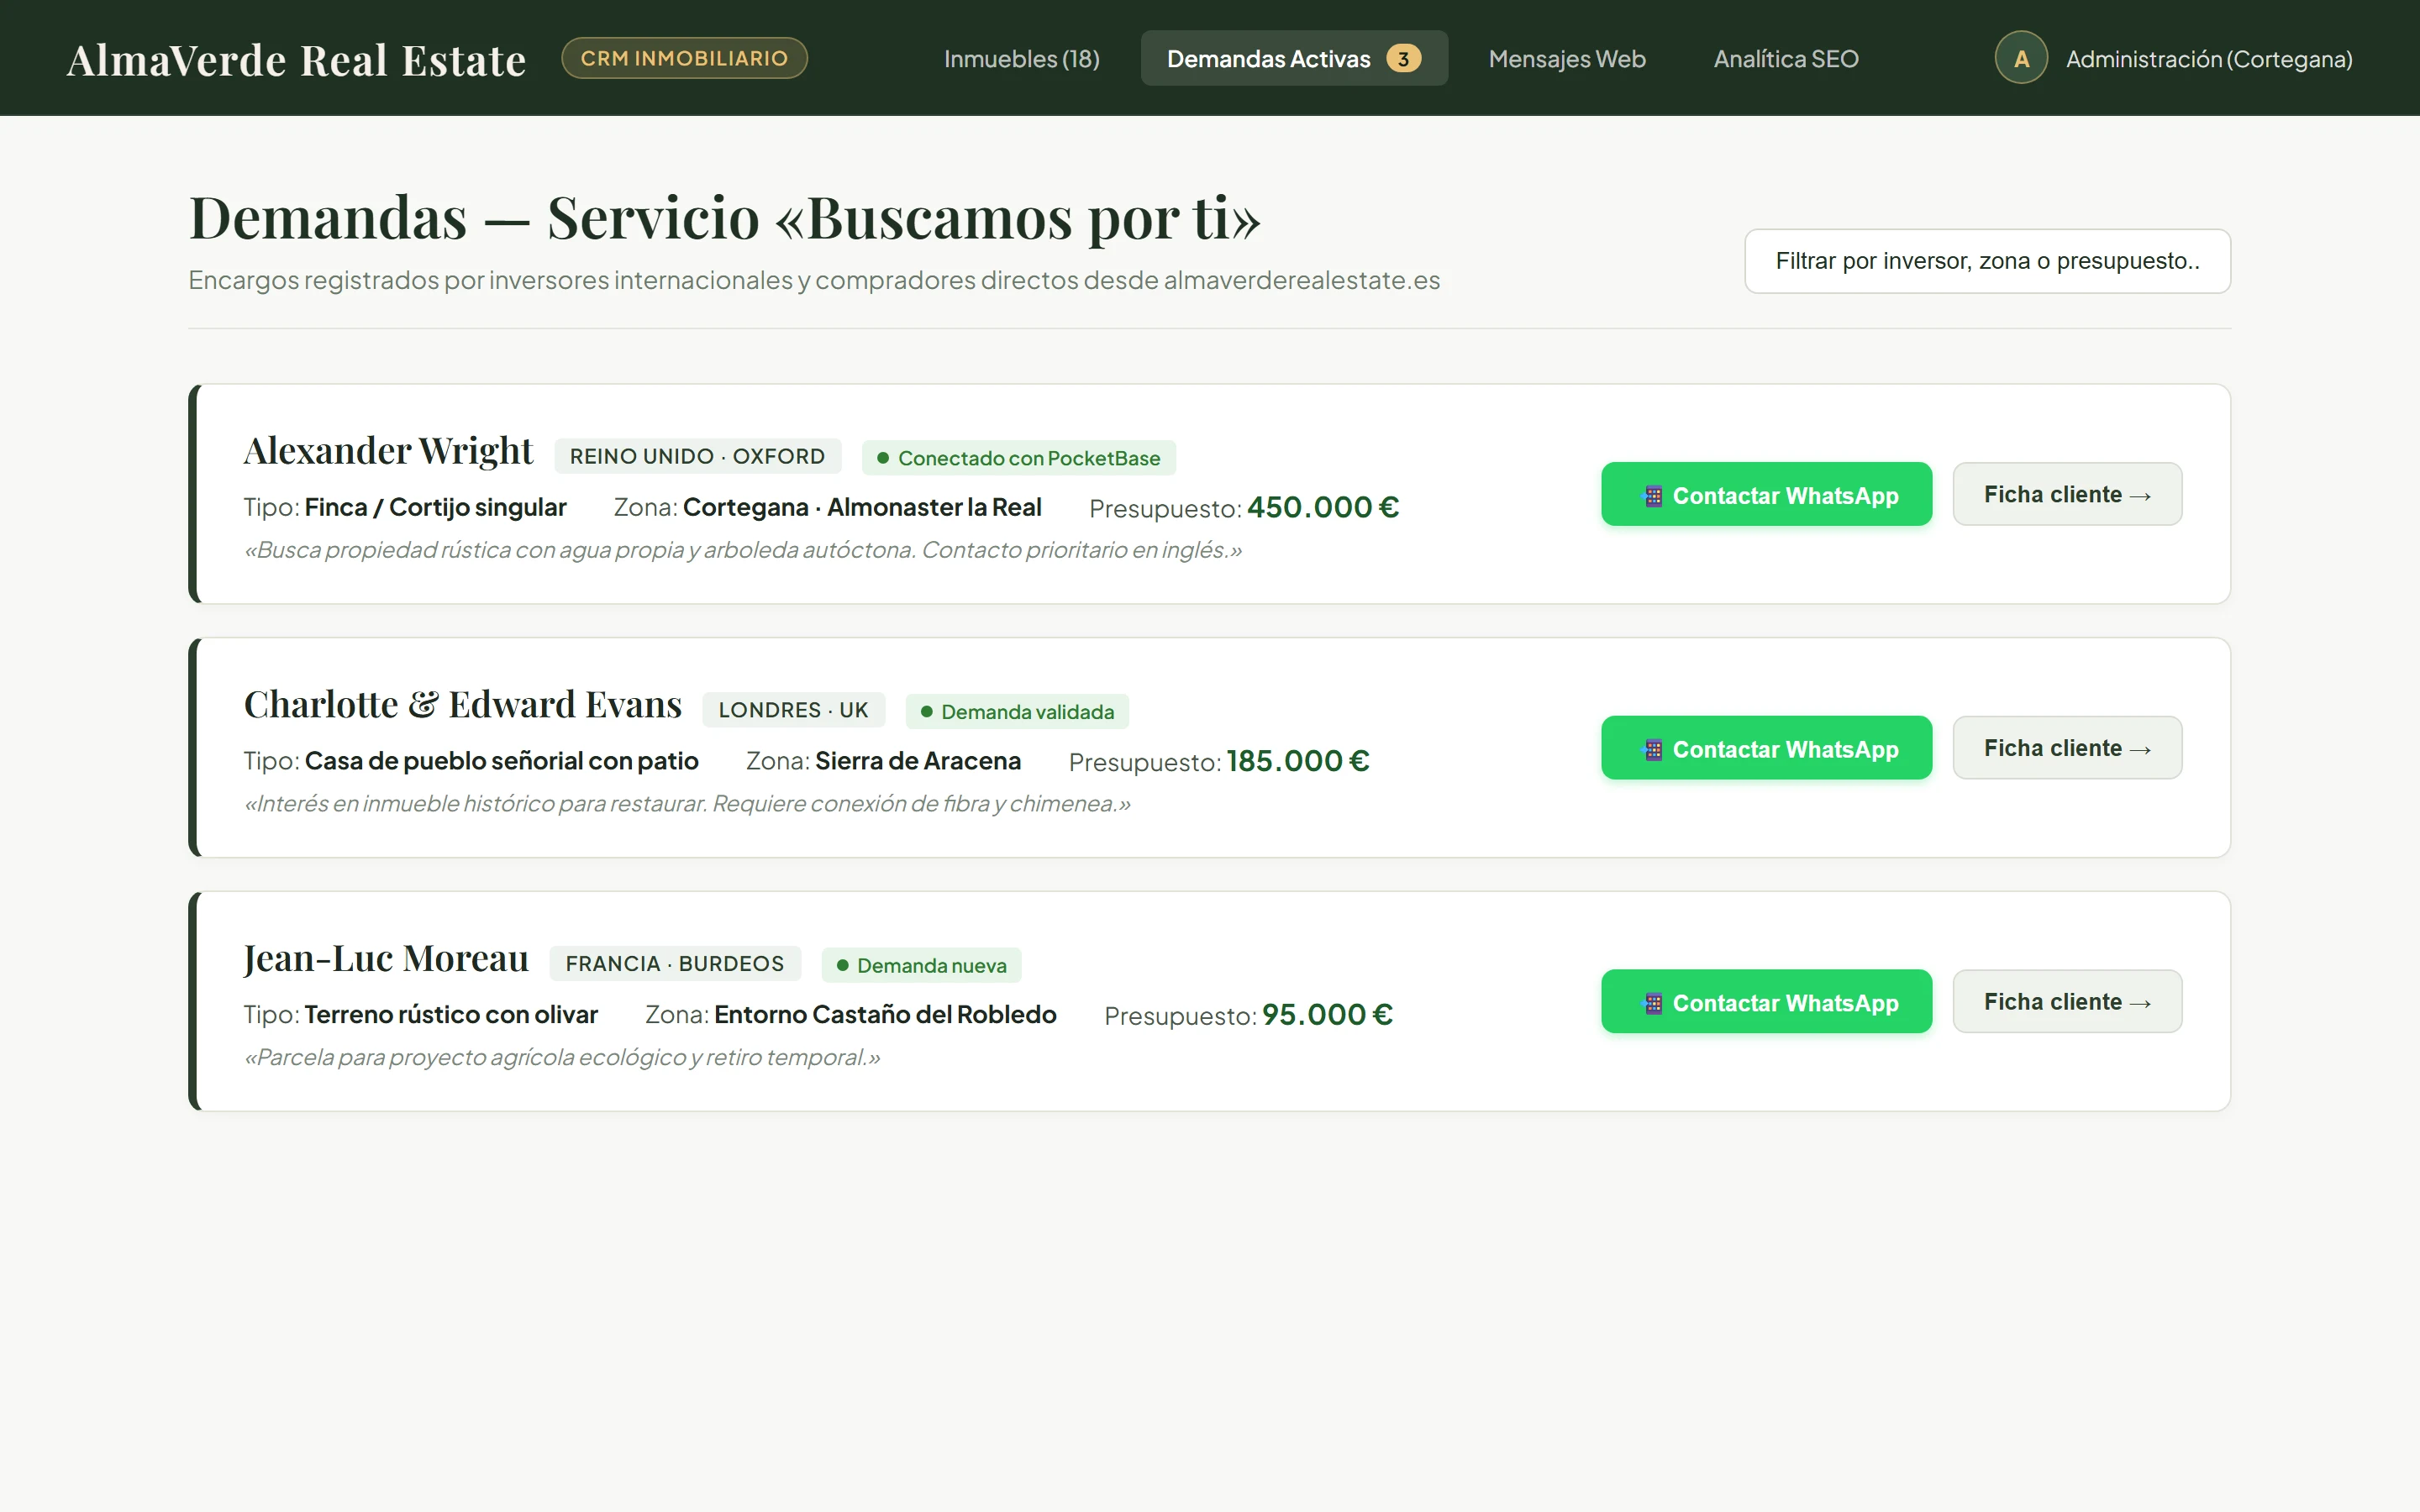Click the FRANCIA · BURDEOS tag
The image size is (2420, 1512).
675,964
